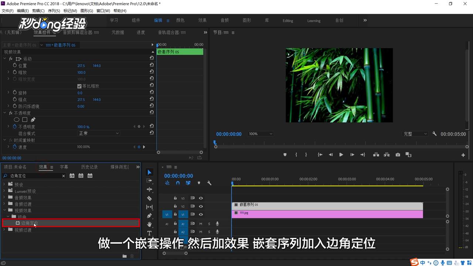Clear the effects search field
The image size is (473, 266).
point(64,176)
